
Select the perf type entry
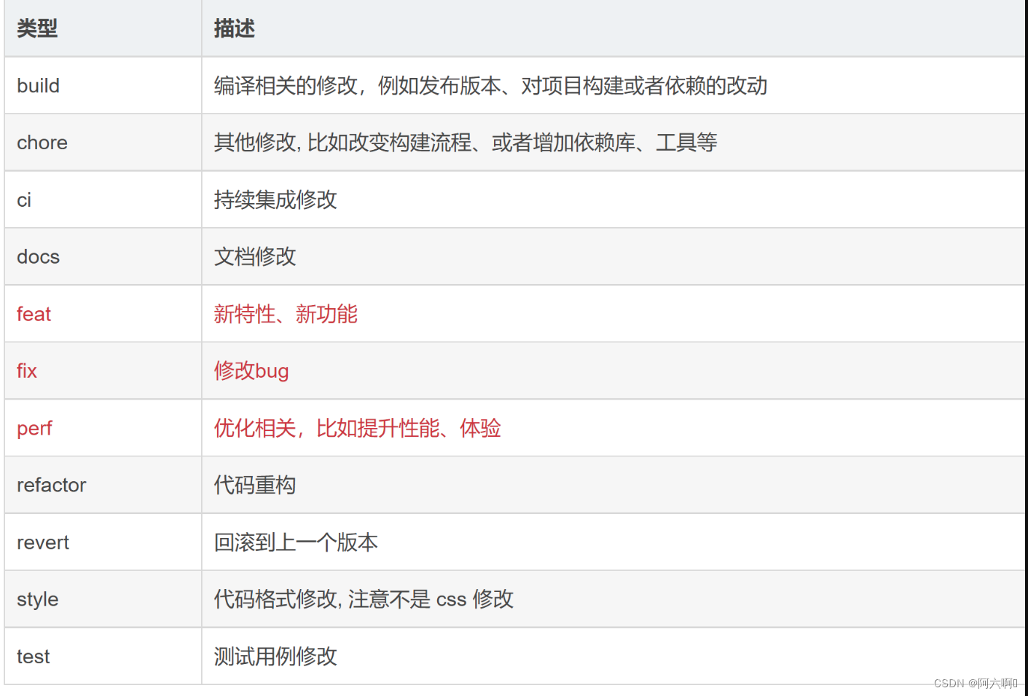(x=34, y=428)
